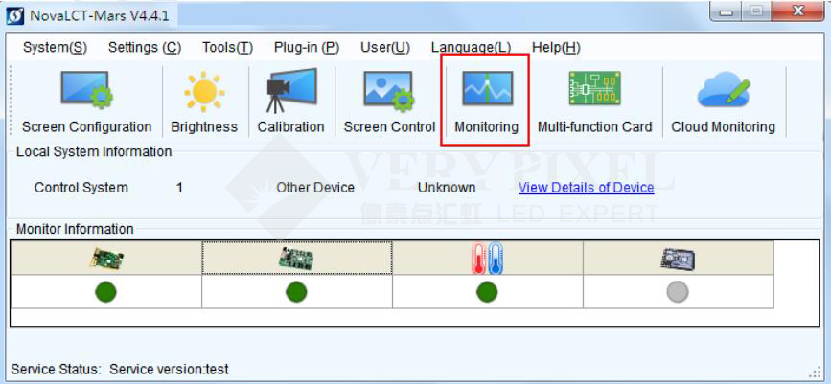
Task: Click the Service version:test status text
Action: click(x=169, y=369)
